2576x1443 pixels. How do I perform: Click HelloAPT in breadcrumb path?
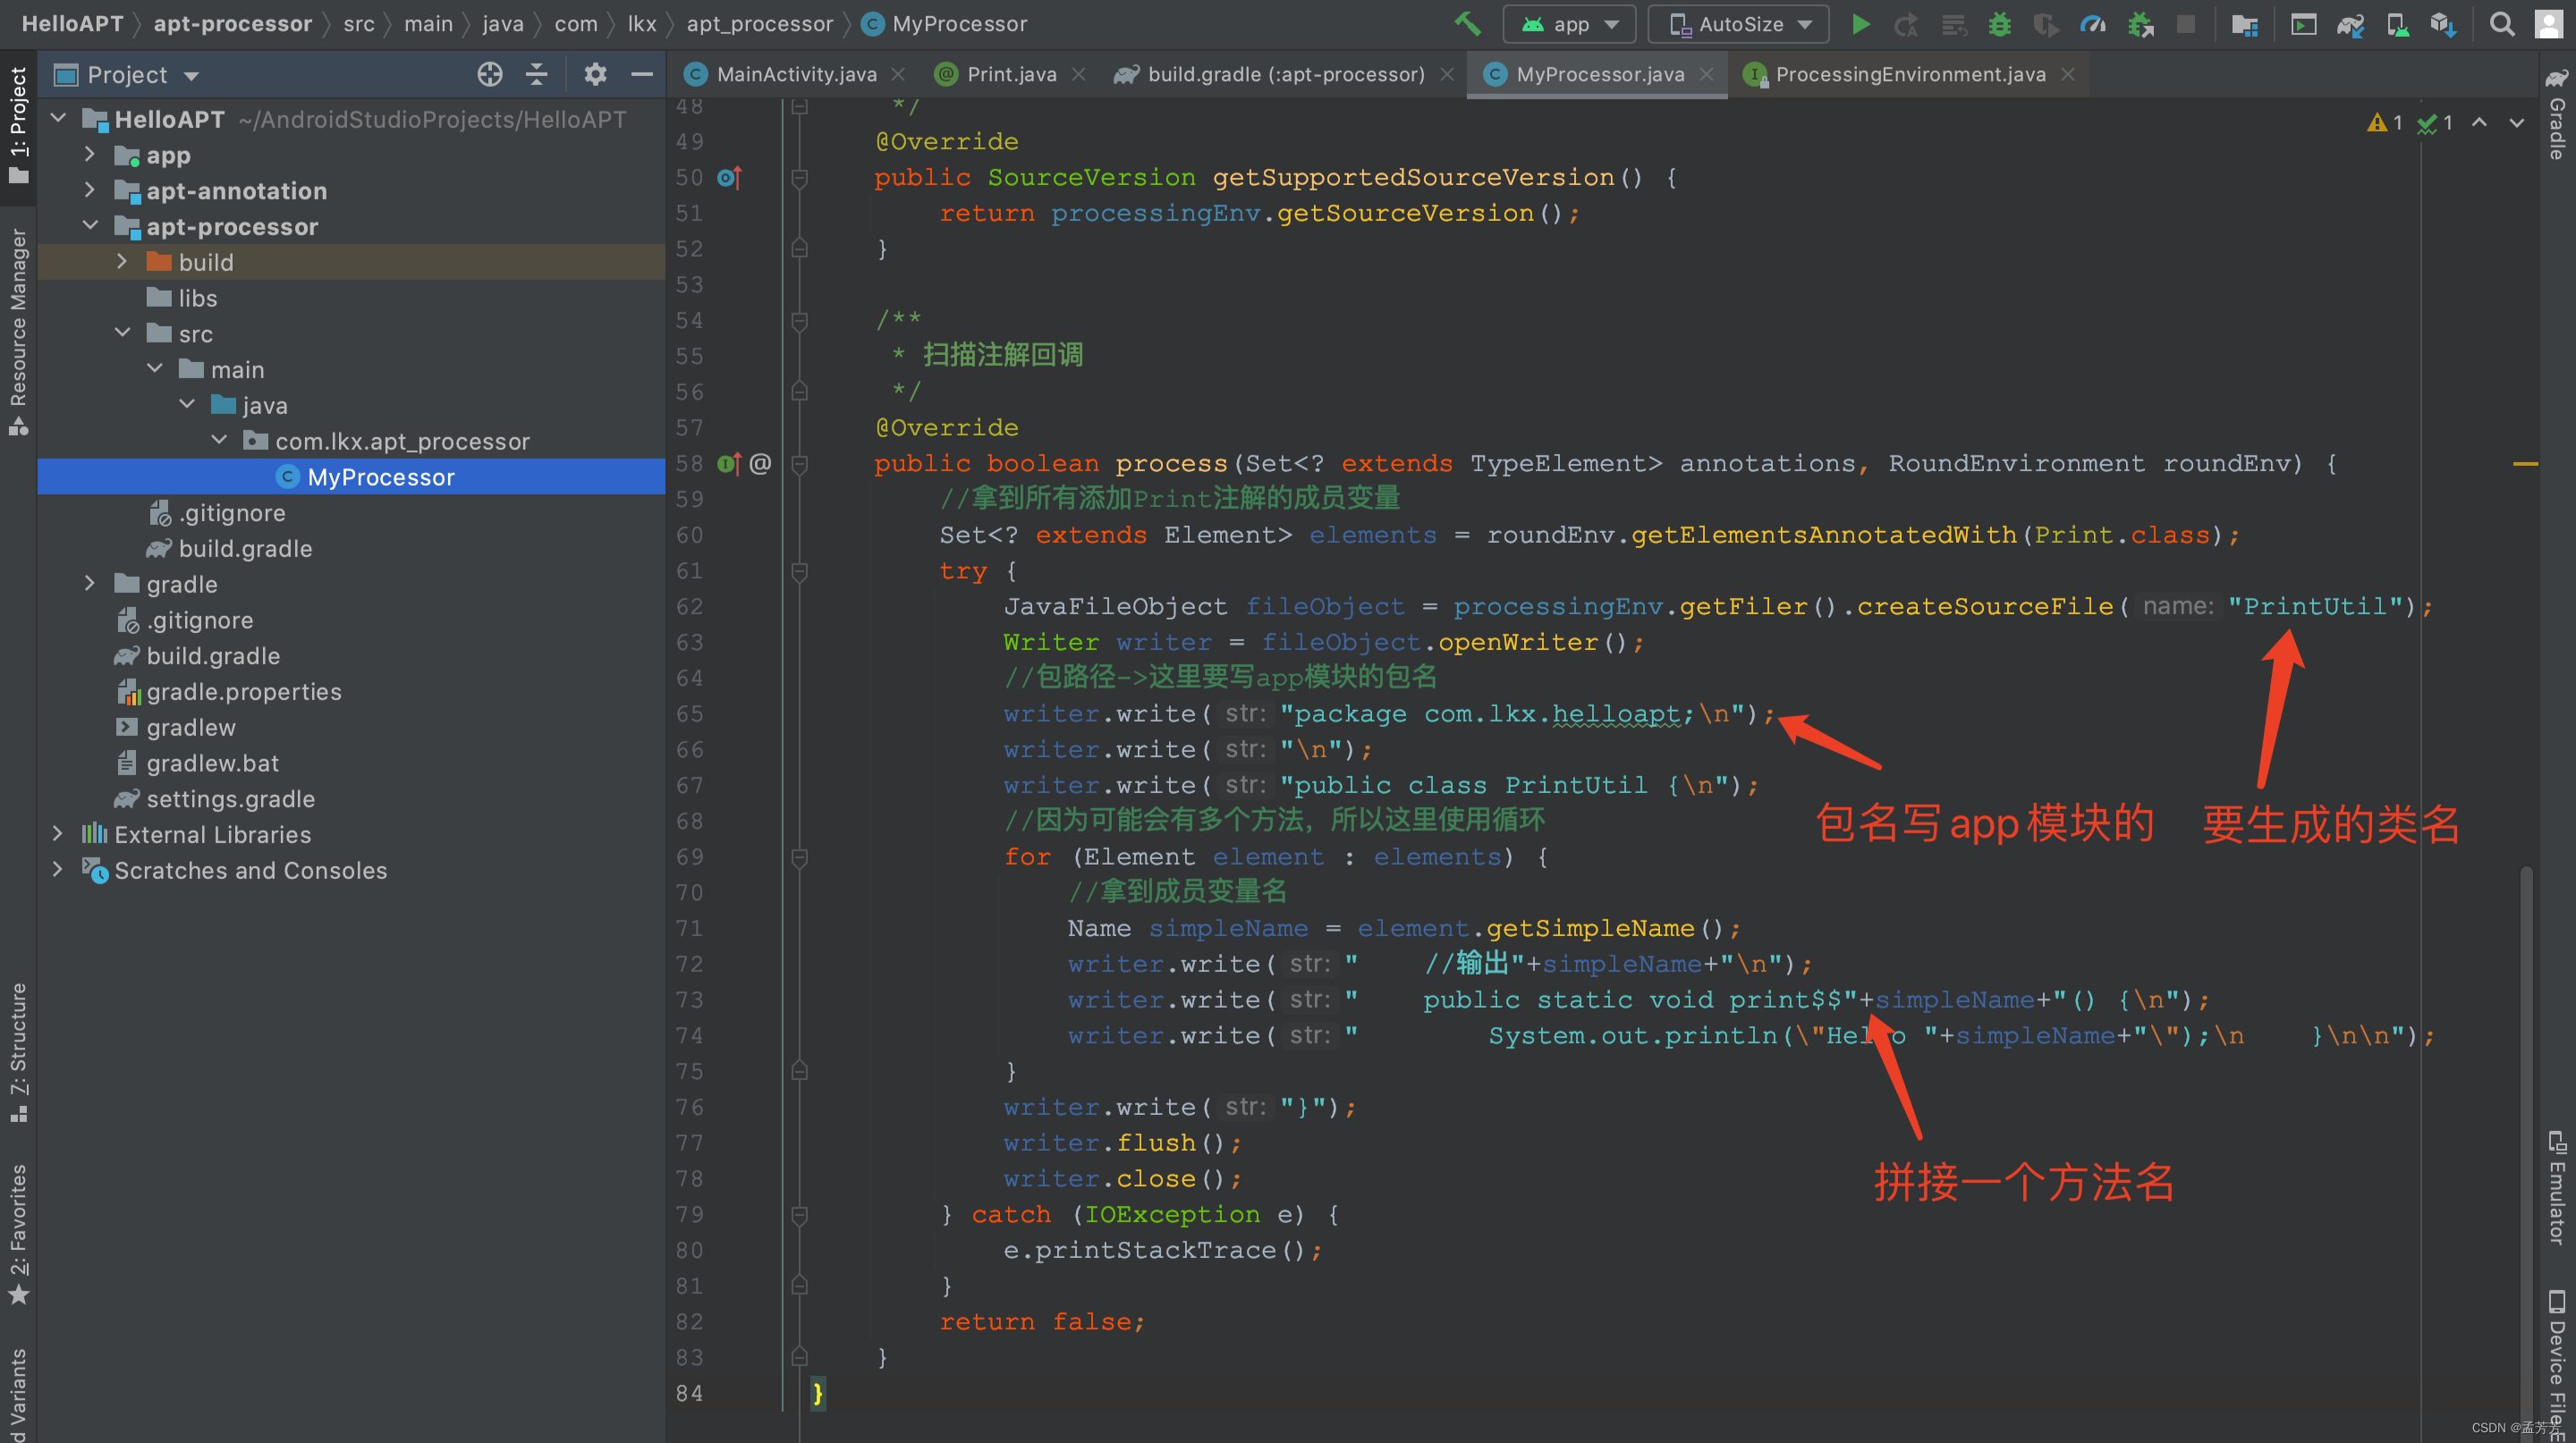[x=72, y=24]
